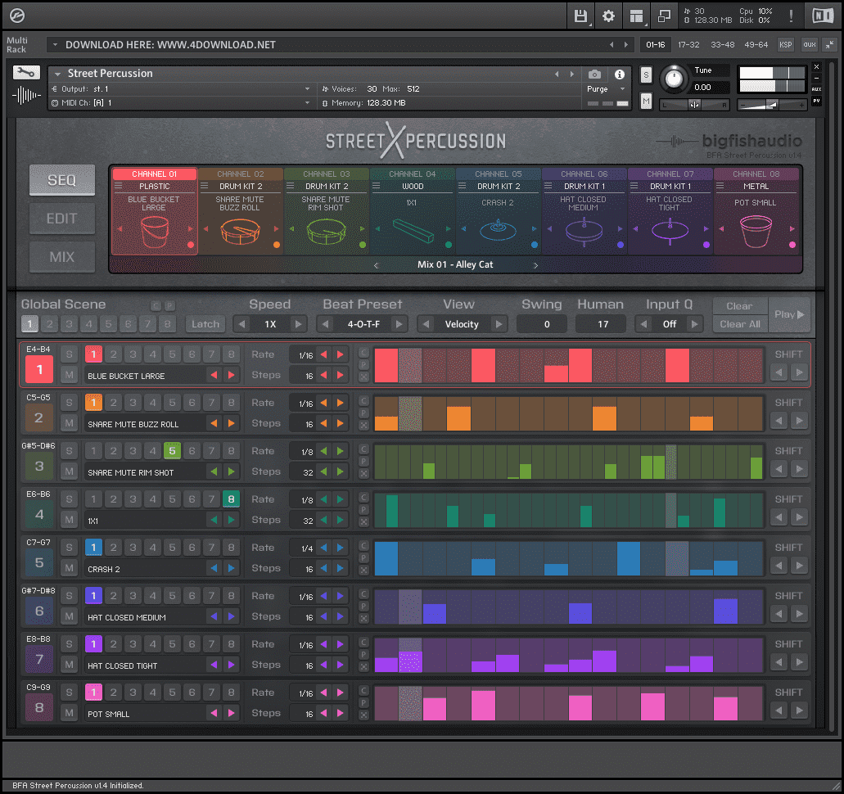Click the Pot Small image in Channel 08
844x794 pixels.
[756, 232]
